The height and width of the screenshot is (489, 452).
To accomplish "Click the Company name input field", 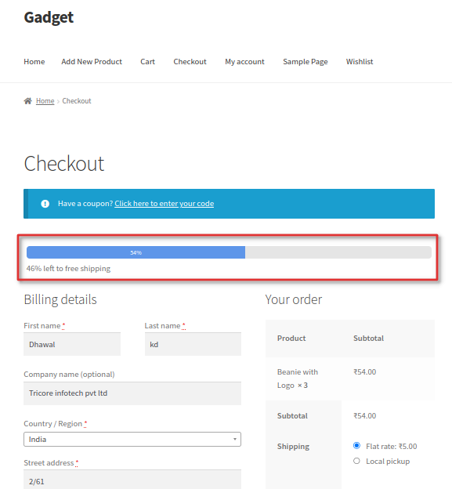I will coord(132,393).
